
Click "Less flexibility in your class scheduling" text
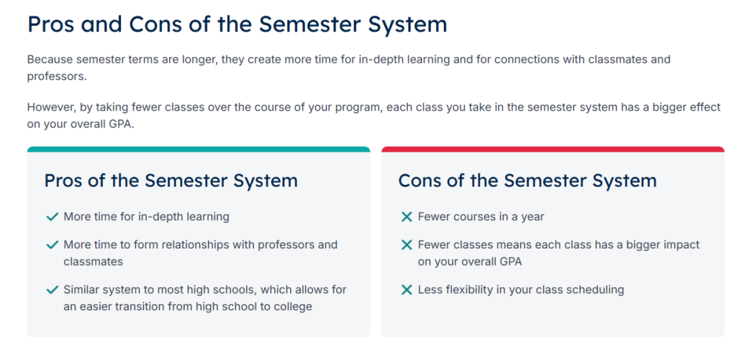521,290
